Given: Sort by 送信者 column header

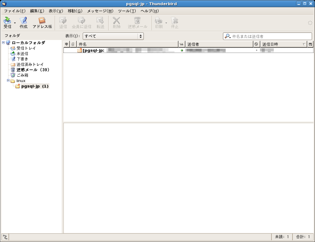Looking at the screenshot, I should click(x=219, y=44).
